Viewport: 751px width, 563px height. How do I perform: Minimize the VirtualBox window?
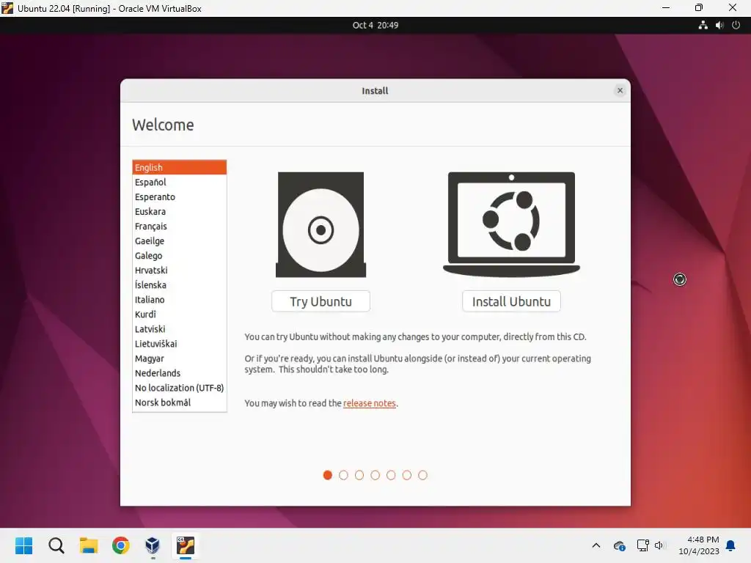(x=666, y=8)
